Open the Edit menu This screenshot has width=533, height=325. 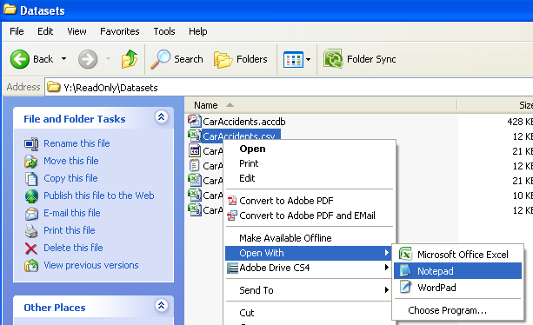[x=45, y=31]
